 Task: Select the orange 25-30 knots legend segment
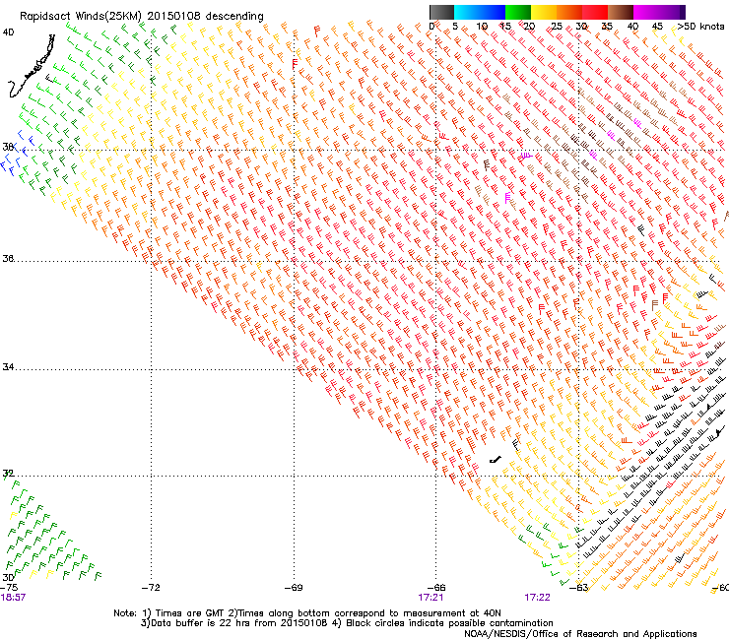click(x=569, y=12)
